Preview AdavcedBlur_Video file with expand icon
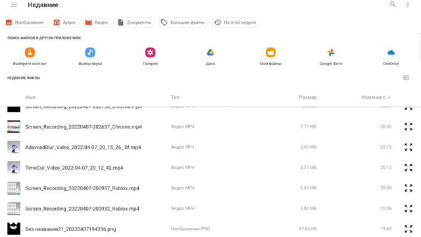Screen dimensions: 421x237 pyautogui.click(x=408, y=147)
